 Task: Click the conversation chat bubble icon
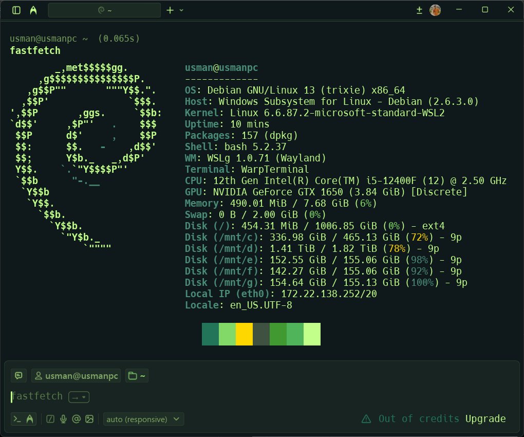click(x=18, y=375)
